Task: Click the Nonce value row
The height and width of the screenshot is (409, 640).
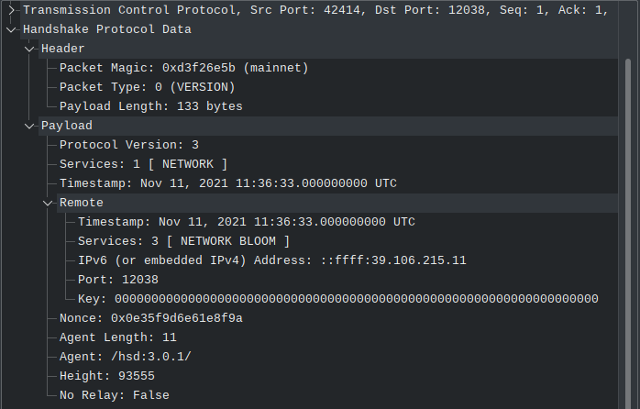Action: tap(150, 318)
